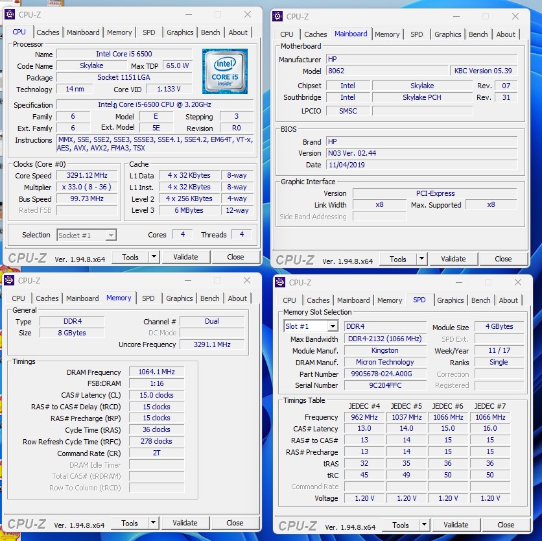
Task: Close the CPU tab window with X
Action: 248,14
